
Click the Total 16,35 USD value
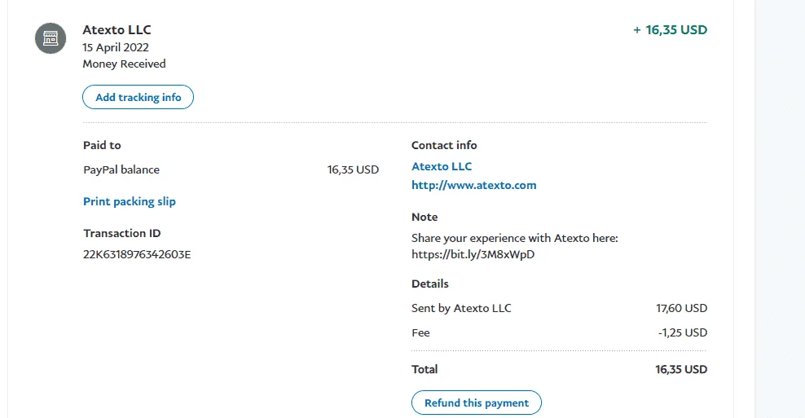[681, 369]
